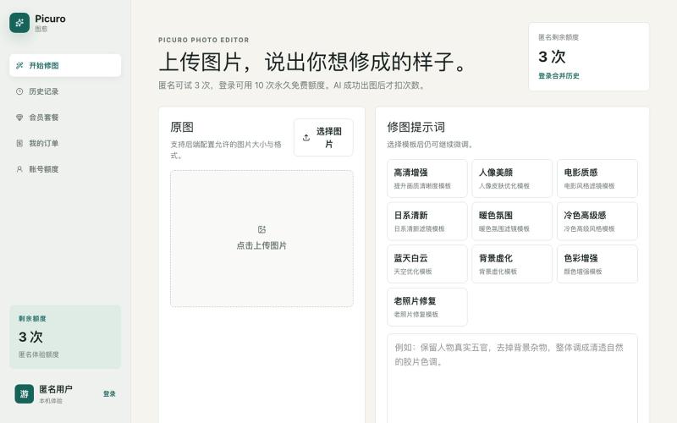
Task: Select the 电影质感 template
Action: pyautogui.click(x=597, y=179)
